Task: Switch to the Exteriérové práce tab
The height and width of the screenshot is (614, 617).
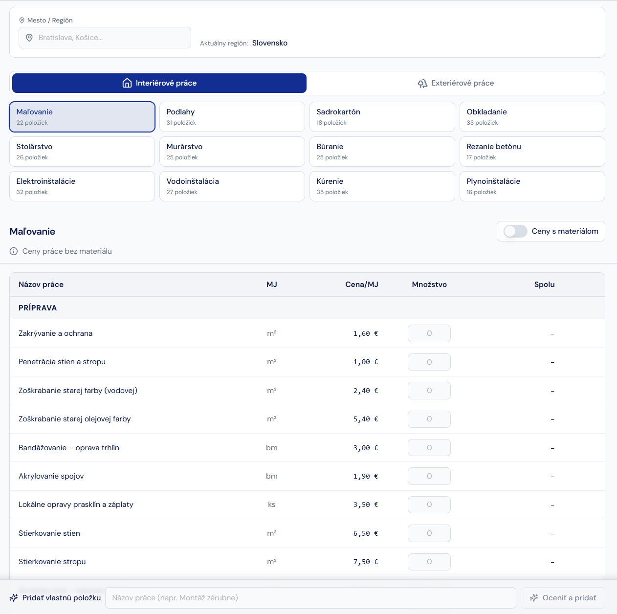Action: [x=456, y=83]
